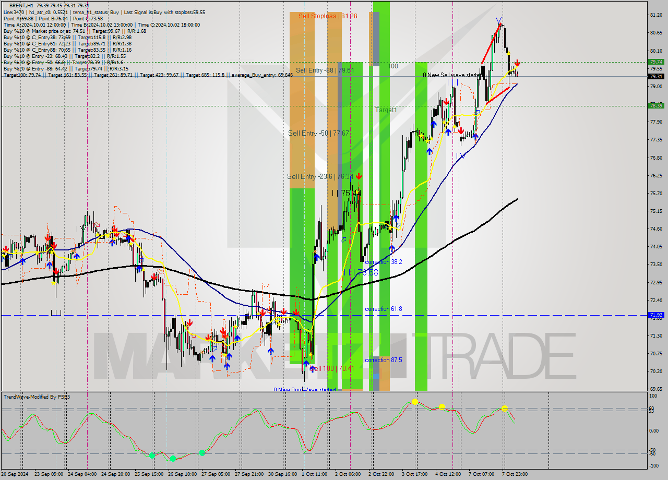Click the 'Target1' chart label
The height and width of the screenshot is (480, 668).
pos(386,110)
